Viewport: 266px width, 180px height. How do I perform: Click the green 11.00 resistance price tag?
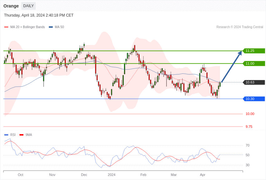pyautogui.click(x=254, y=63)
